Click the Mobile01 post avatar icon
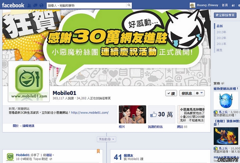Image resolution: width=240 pixels, height=163 pixels. pos(10,157)
